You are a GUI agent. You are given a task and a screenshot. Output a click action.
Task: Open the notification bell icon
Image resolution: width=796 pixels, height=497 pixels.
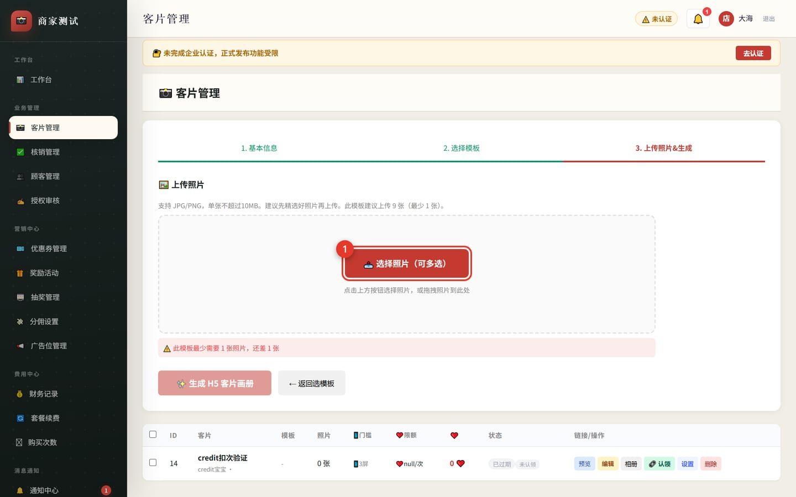coord(698,19)
